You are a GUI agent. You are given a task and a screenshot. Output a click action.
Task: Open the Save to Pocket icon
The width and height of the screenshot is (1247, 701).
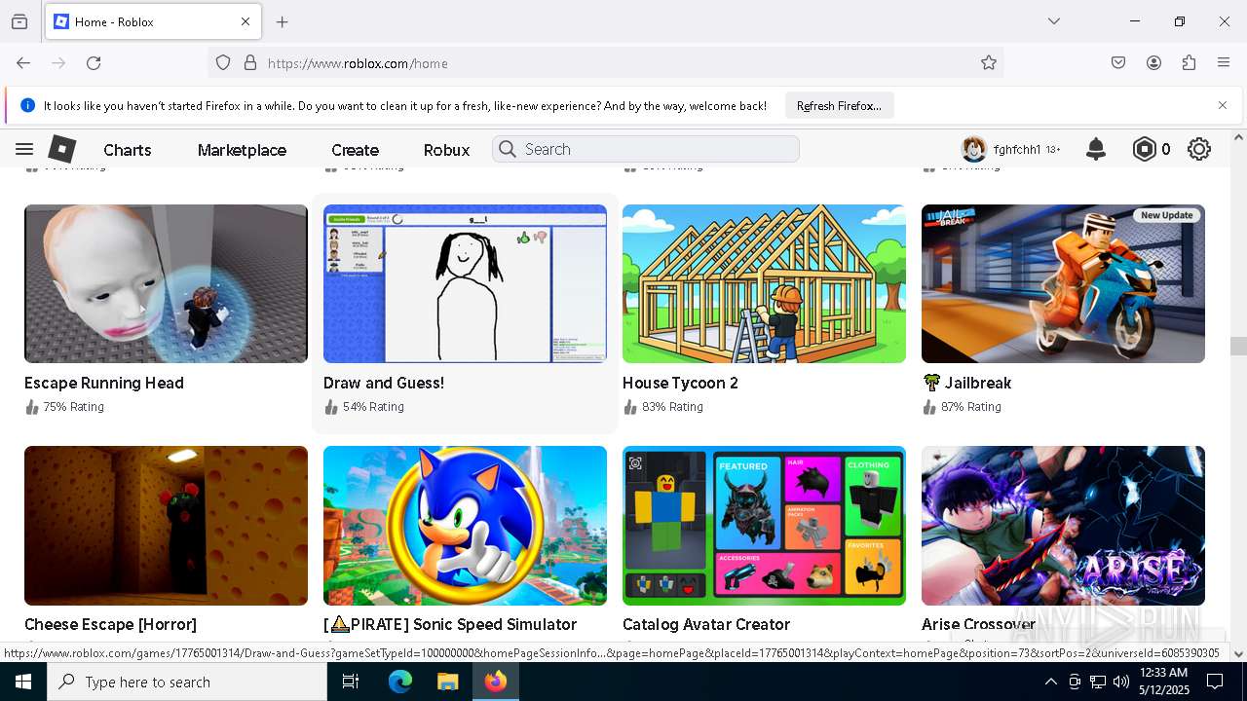point(1118,63)
